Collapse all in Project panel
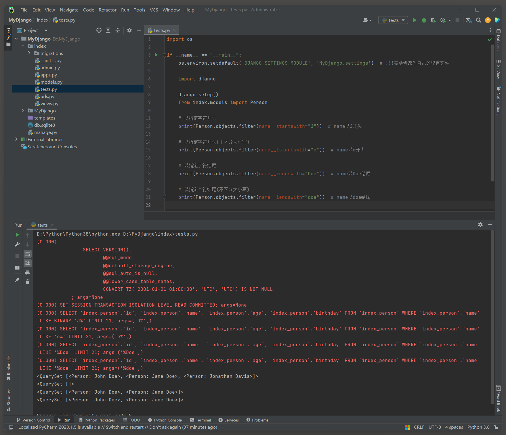 click(x=118, y=30)
